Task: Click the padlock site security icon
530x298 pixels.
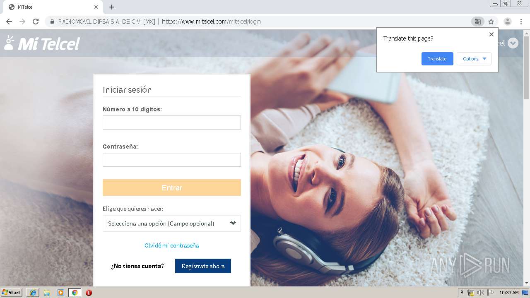Action: point(52,22)
